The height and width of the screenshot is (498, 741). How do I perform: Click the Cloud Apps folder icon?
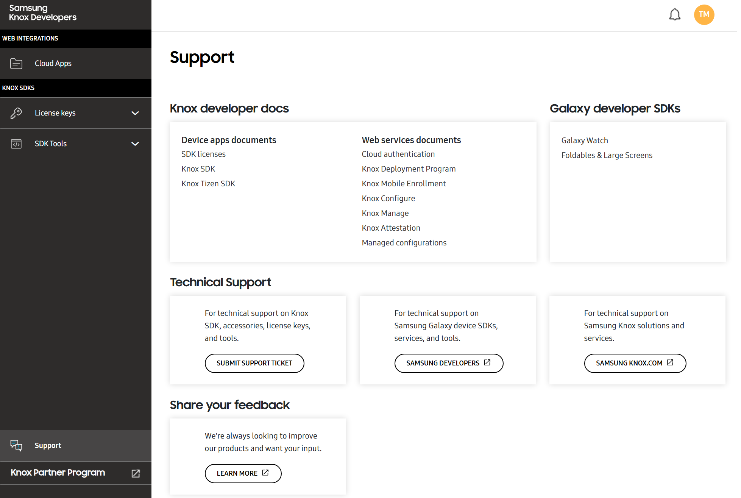[16, 64]
